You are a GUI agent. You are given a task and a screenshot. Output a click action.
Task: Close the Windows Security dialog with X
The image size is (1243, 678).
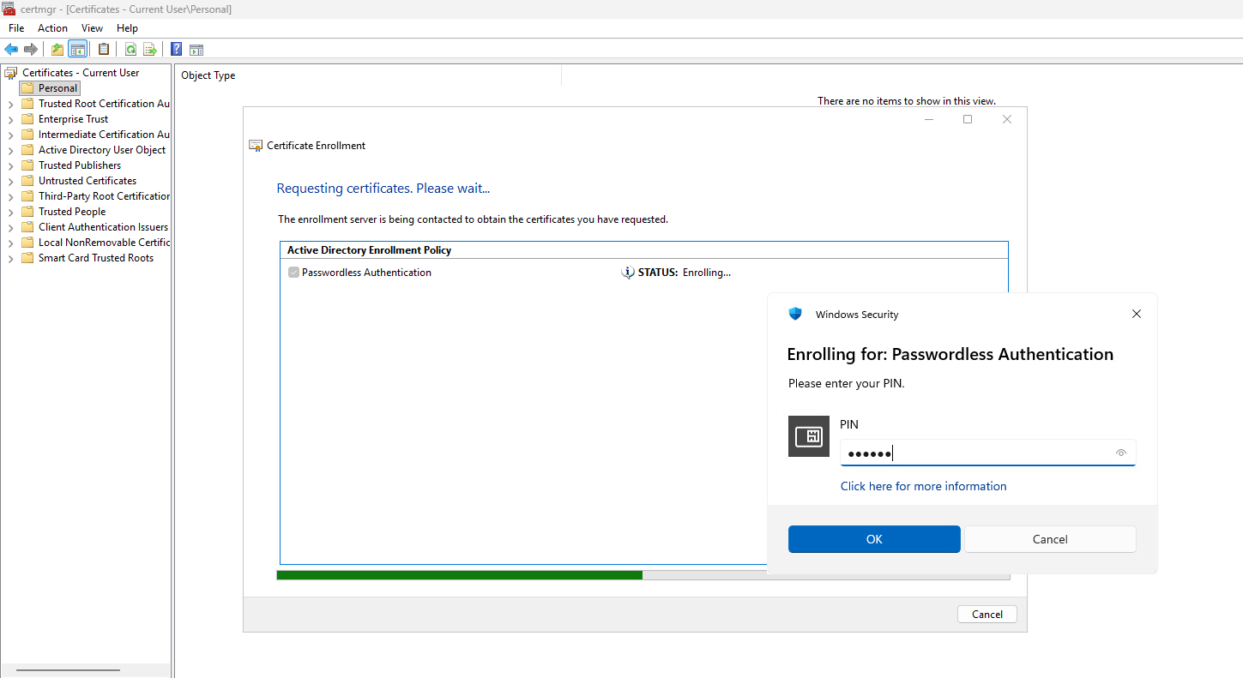coord(1137,314)
